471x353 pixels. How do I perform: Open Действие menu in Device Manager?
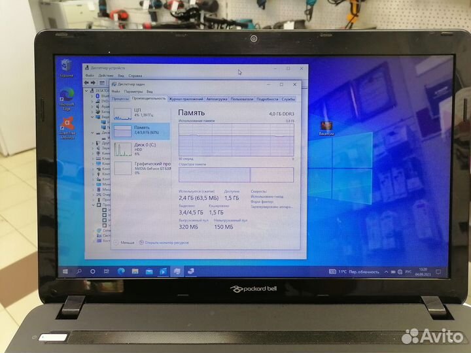coord(106,76)
